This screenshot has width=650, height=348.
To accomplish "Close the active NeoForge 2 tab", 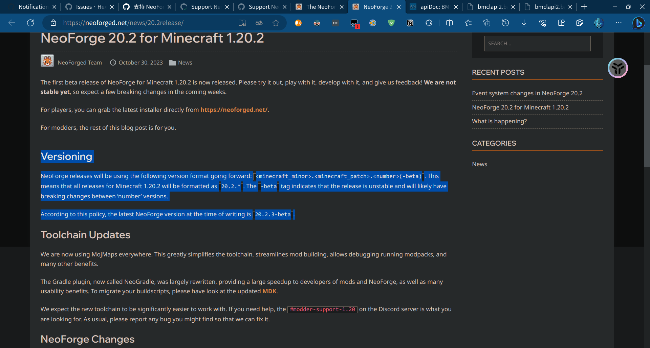I will tap(399, 7).
